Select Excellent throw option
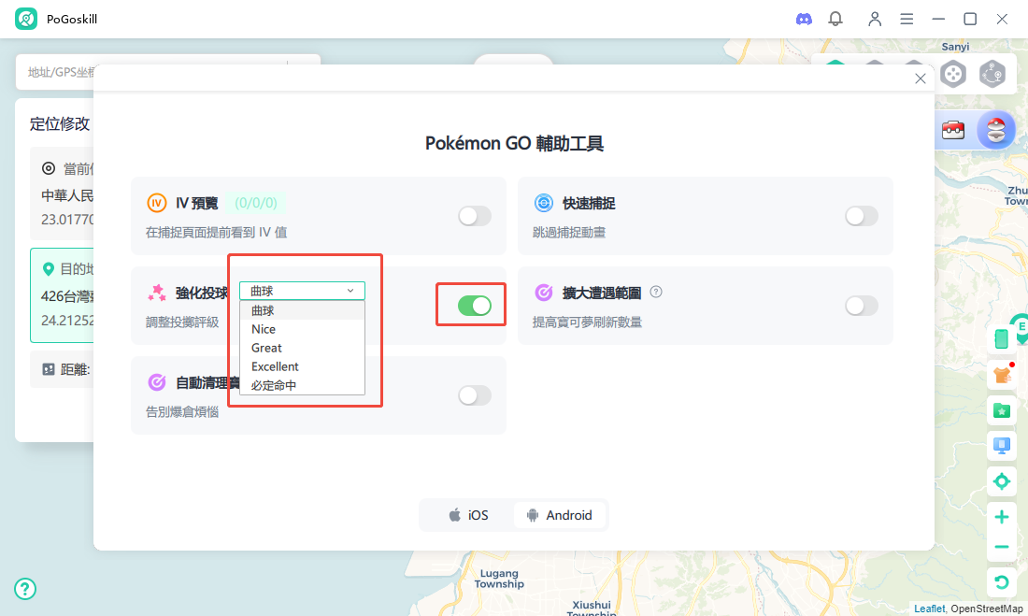1028x616 pixels. coord(302,366)
